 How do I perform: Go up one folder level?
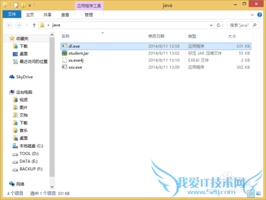click(34, 25)
